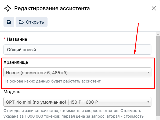
Task: Click the line От модели зависит качество
Action: click(x=72, y=111)
